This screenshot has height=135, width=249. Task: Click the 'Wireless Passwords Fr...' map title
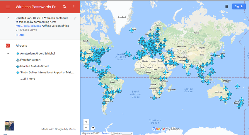(37, 7)
